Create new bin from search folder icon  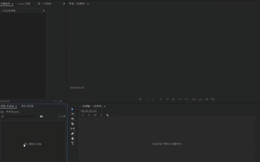click(41, 116)
